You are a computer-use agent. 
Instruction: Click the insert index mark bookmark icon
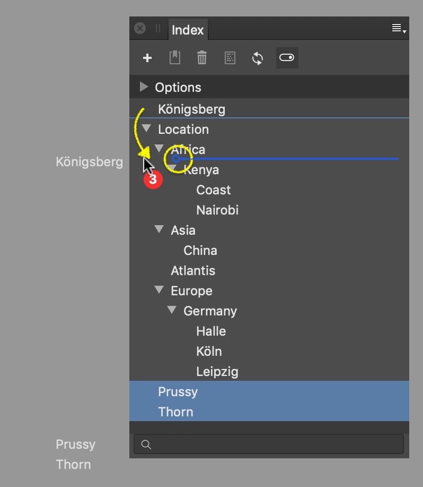(x=174, y=58)
